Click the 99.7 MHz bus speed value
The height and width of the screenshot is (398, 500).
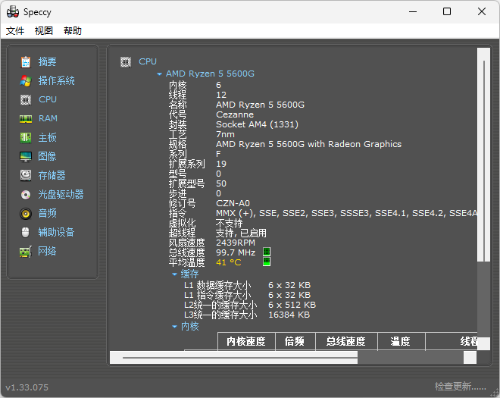coord(236,252)
